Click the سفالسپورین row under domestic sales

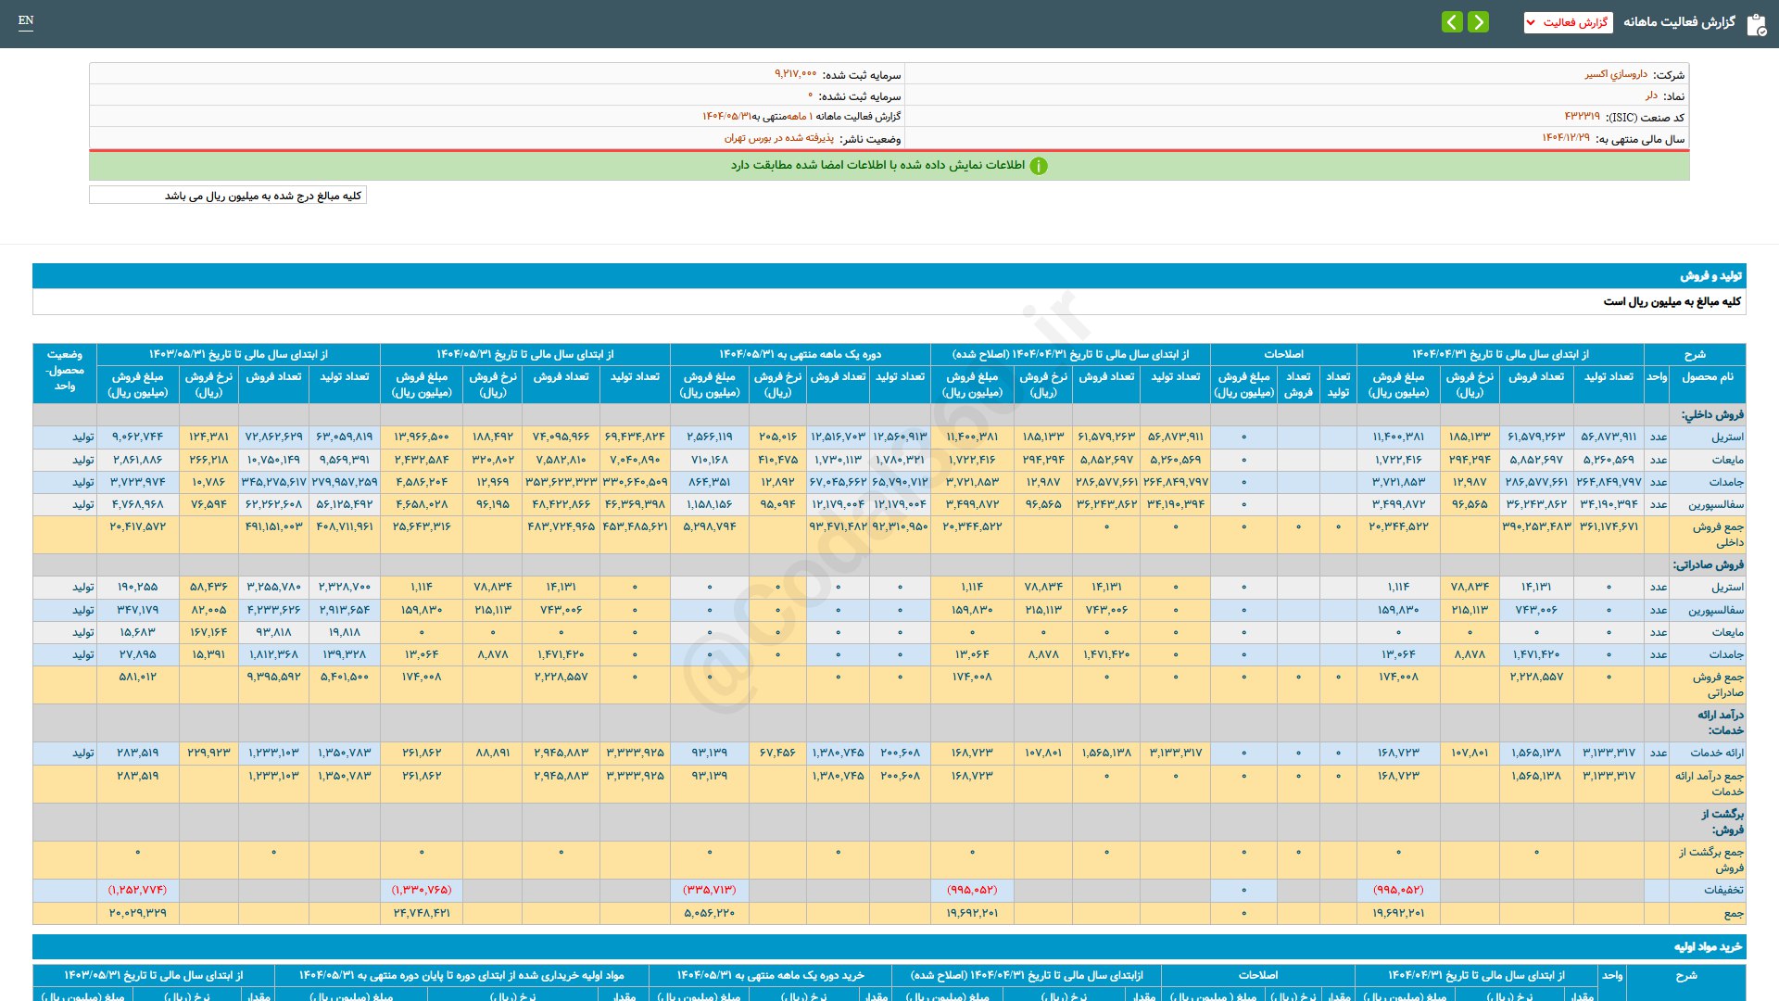(x=1716, y=504)
